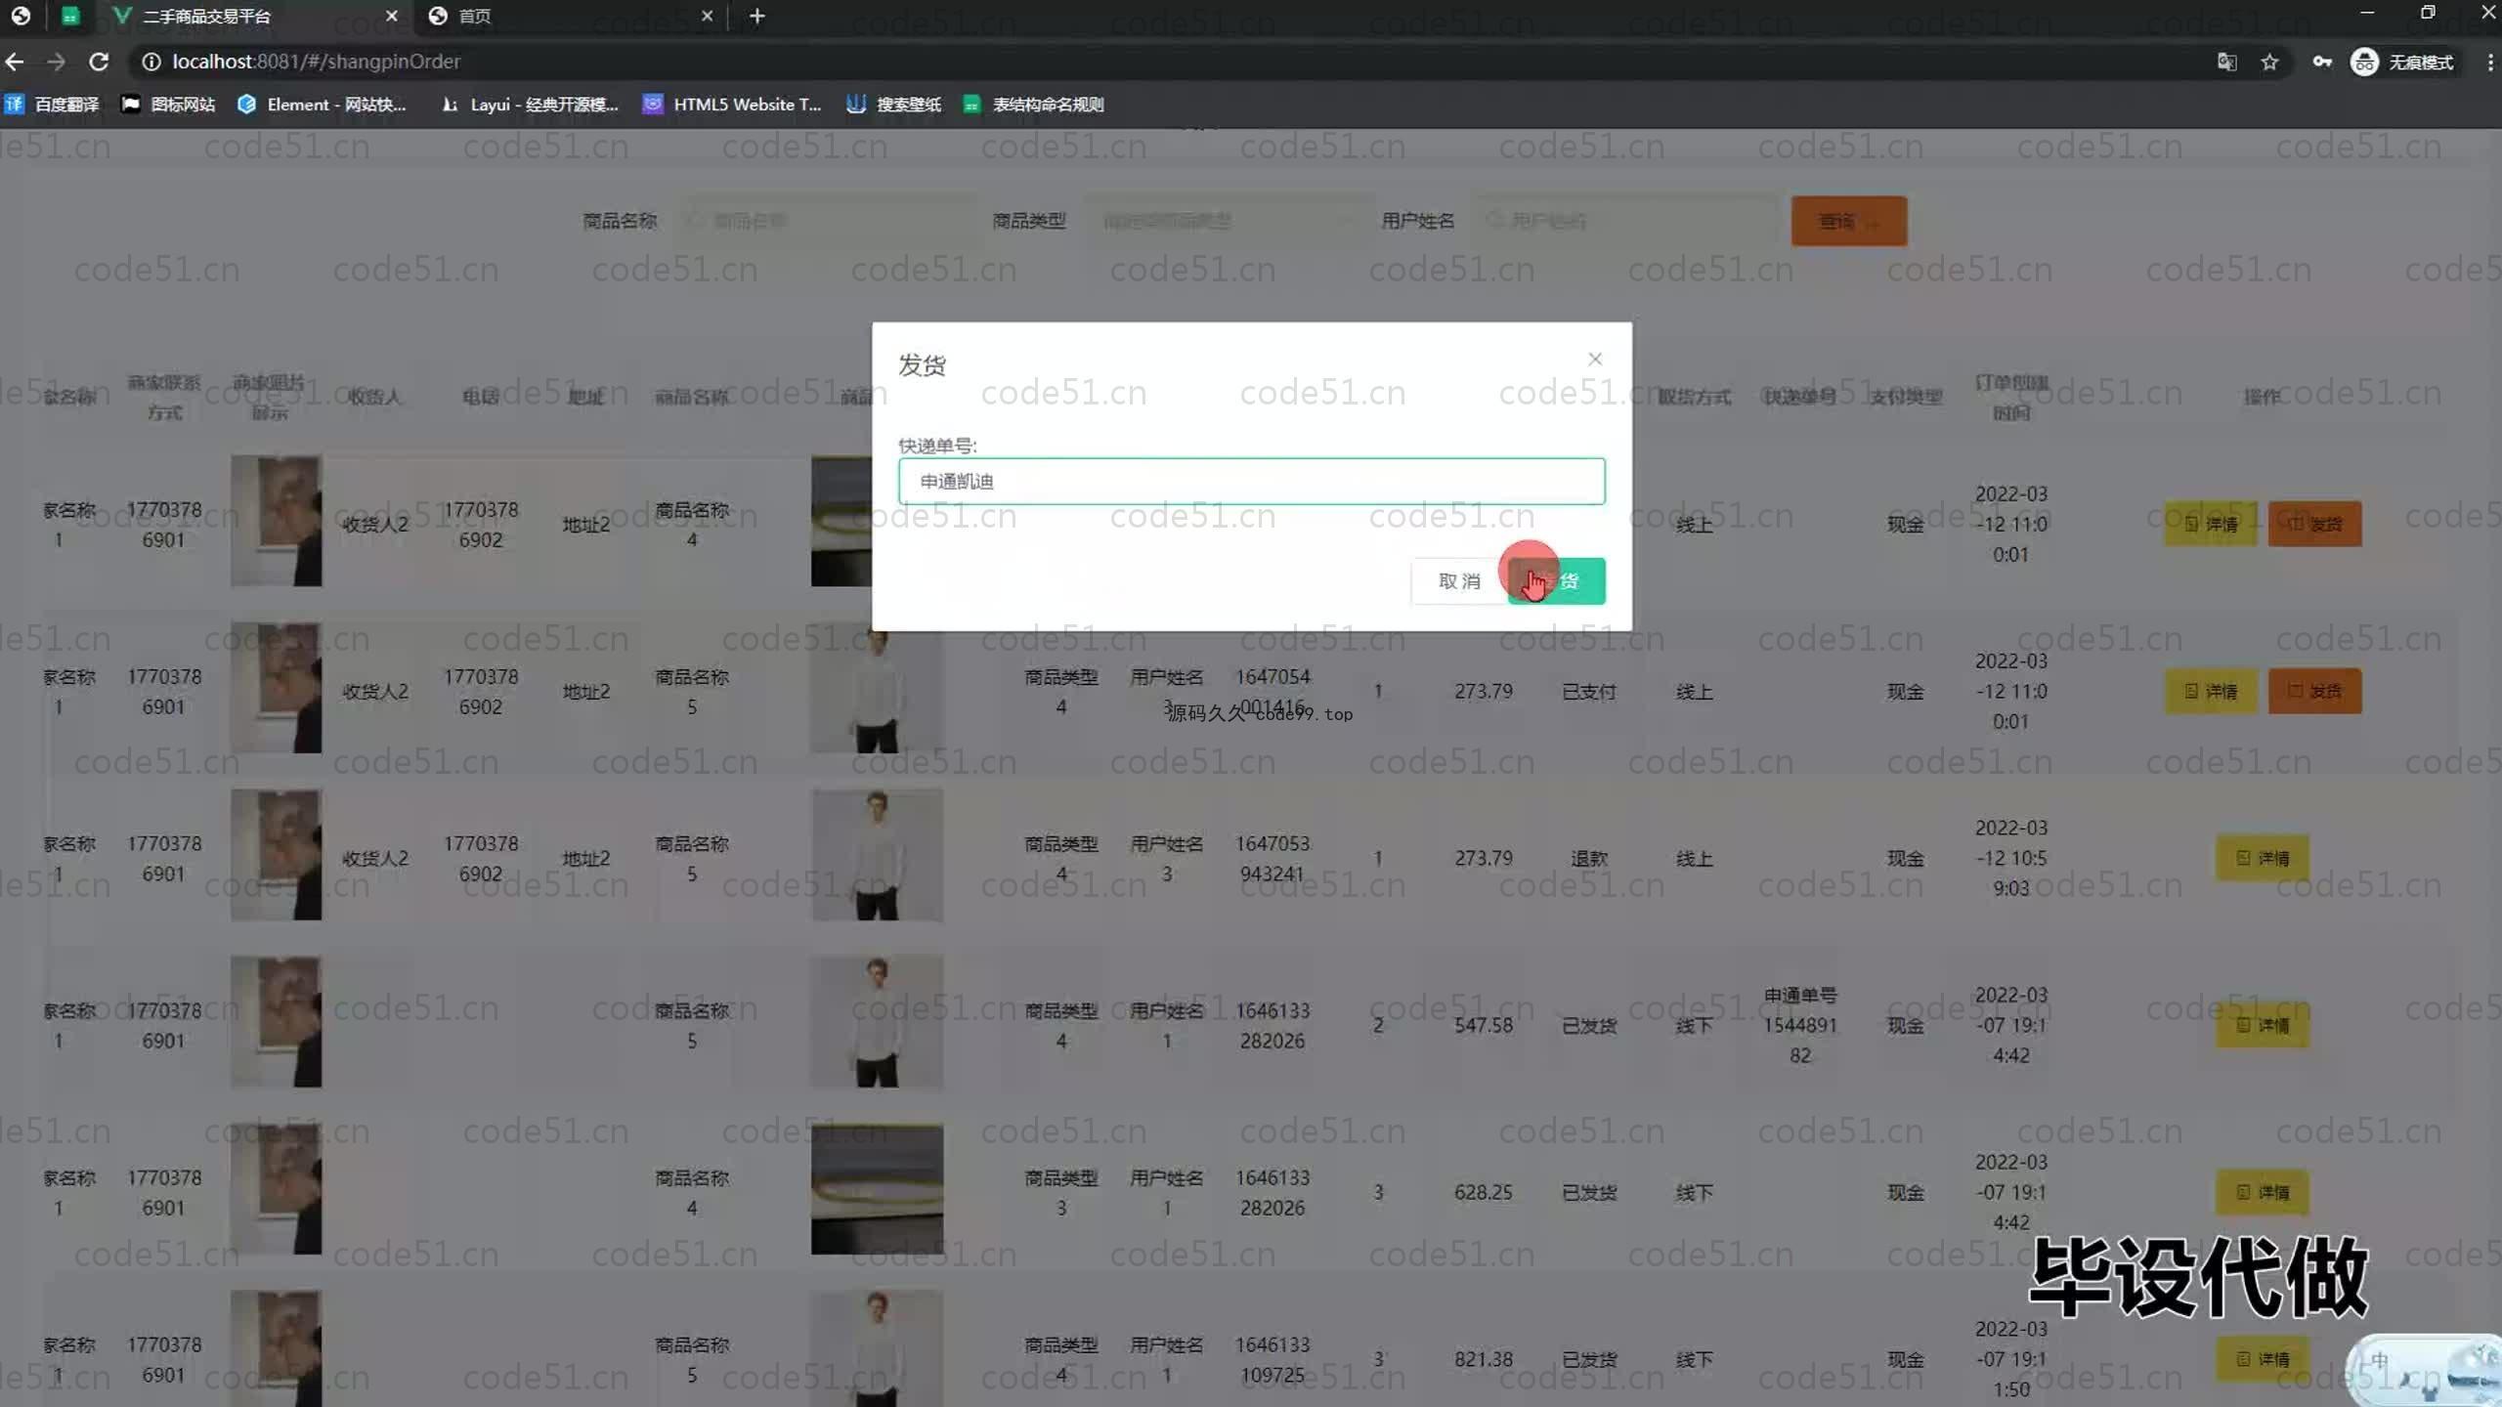This screenshot has width=2502, height=1407.
Task: Click the password key icon
Action: 2322,63
